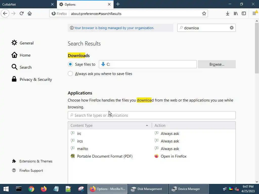Launch Command Prompt from the taskbar
The image size is (259, 194).
pos(19,189)
